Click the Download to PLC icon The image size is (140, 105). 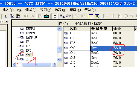46,16
